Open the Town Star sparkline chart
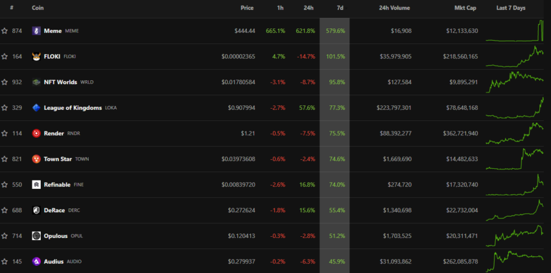Image resolution: width=551 pixels, height=273 pixels. (515, 159)
